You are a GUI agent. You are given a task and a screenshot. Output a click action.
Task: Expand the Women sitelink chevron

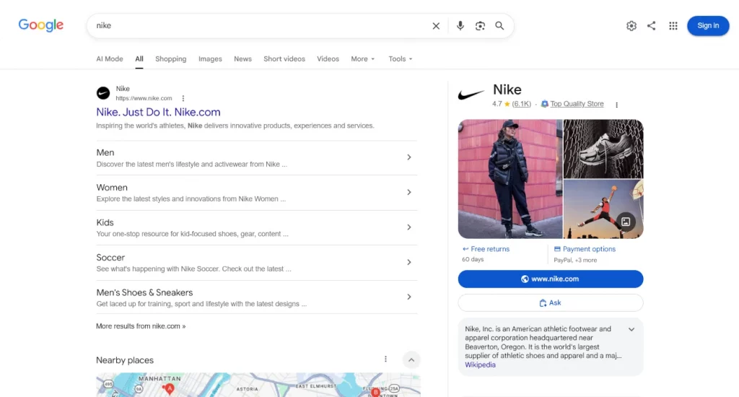pos(409,192)
